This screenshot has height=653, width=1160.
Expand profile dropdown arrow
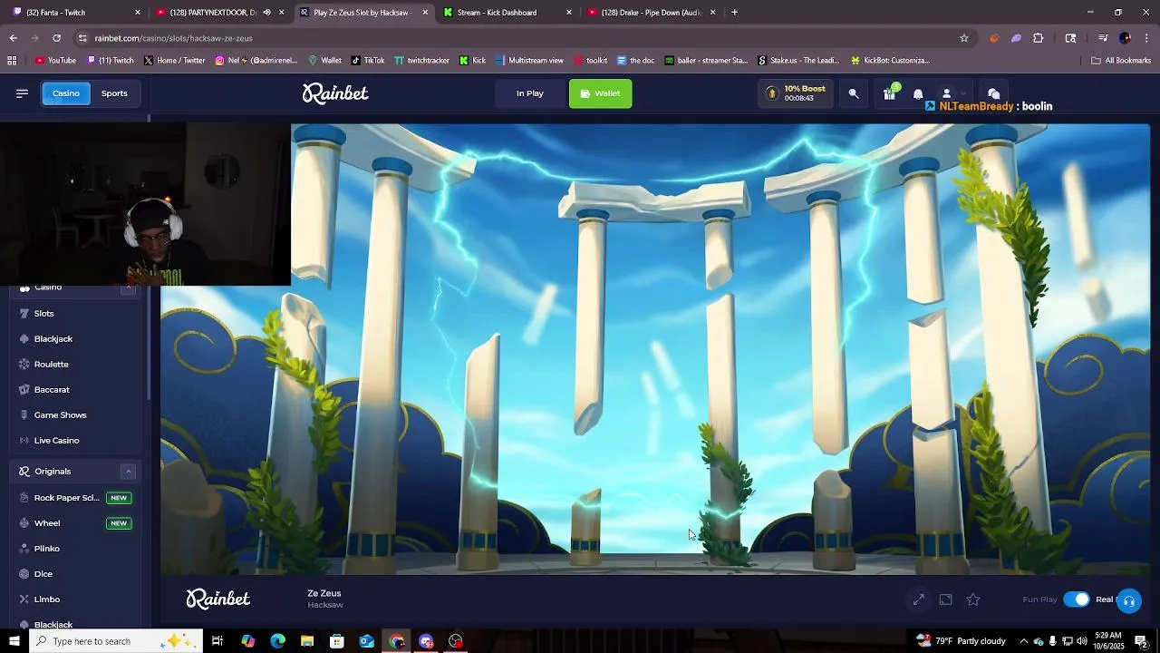pos(963,93)
